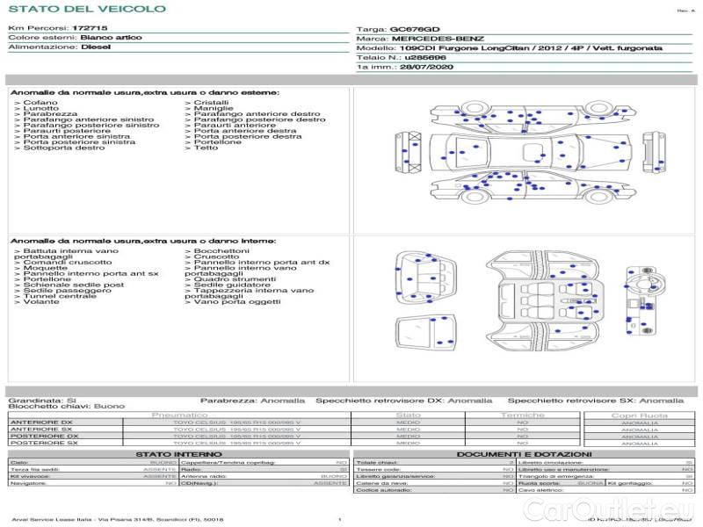Screen dimensions: 703x527
Task: Click the 'Moquette' interior entry
Action: coord(40,268)
